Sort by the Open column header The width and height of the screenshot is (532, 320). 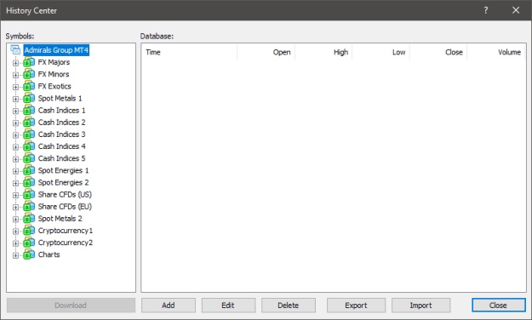pyautogui.click(x=266, y=52)
